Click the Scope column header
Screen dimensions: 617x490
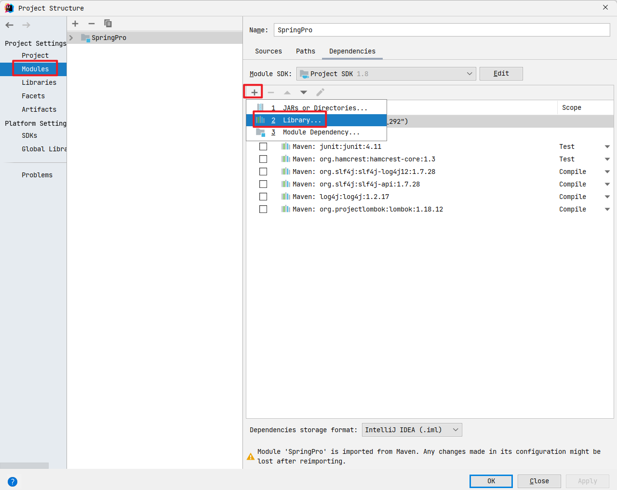click(x=572, y=107)
